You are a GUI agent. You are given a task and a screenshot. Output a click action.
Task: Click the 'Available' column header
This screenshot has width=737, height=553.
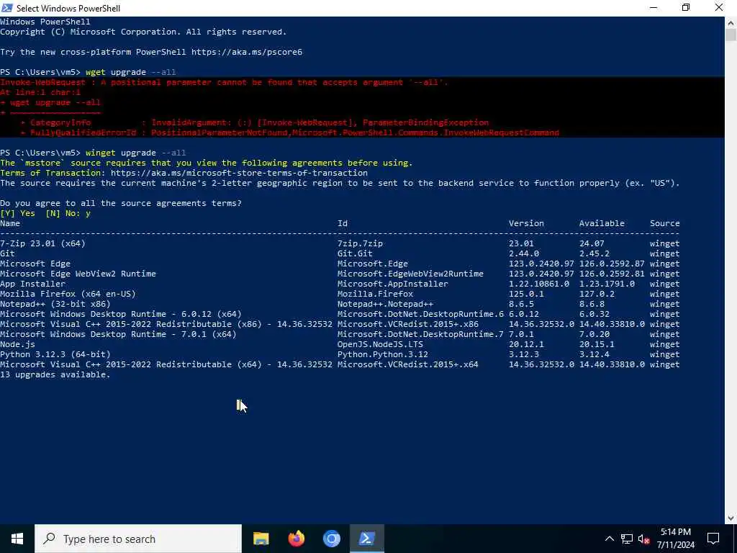[x=602, y=223]
